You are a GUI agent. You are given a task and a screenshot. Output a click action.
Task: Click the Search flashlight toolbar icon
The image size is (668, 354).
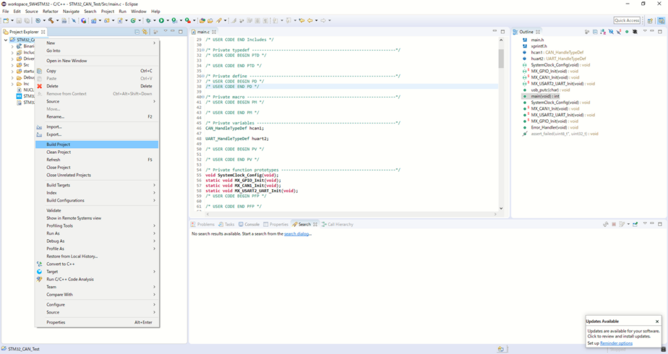pyautogui.click(x=219, y=20)
